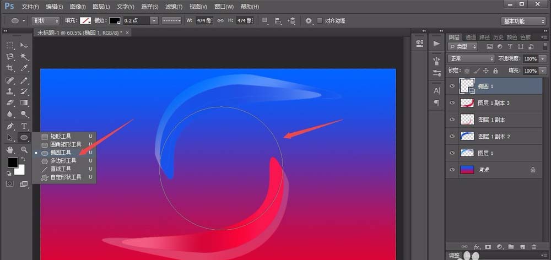Screen dimensions: 551x260
Task: Choose 自定形状工具 from the flyout
Action: click(65, 177)
